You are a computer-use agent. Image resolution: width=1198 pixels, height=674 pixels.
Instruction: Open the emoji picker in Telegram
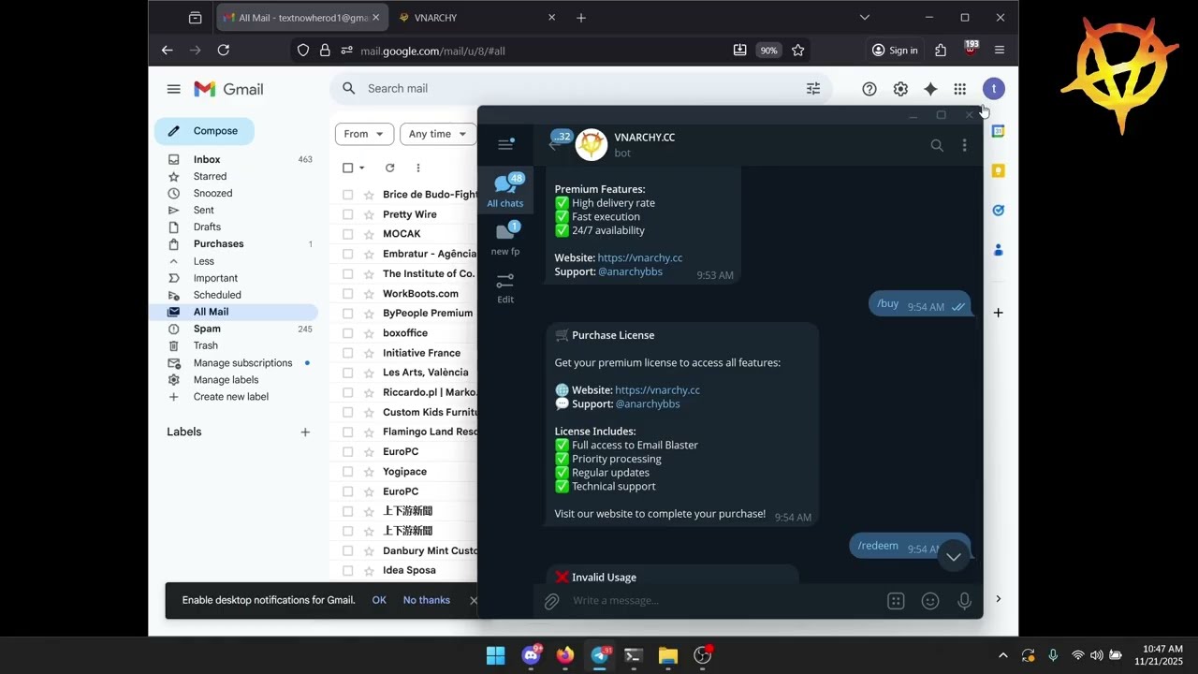(x=930, y=601)
